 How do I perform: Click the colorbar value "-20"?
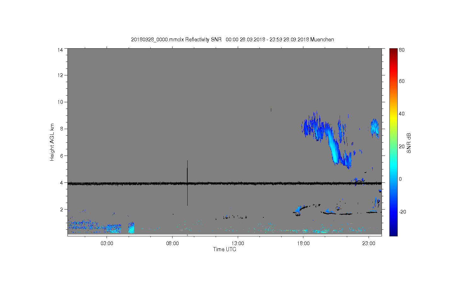(402, 212)
